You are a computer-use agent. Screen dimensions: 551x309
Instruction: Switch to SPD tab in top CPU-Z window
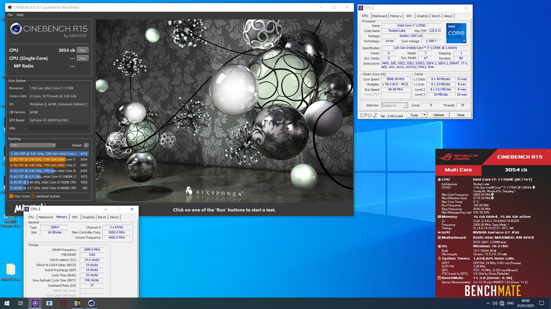(409, 16)
